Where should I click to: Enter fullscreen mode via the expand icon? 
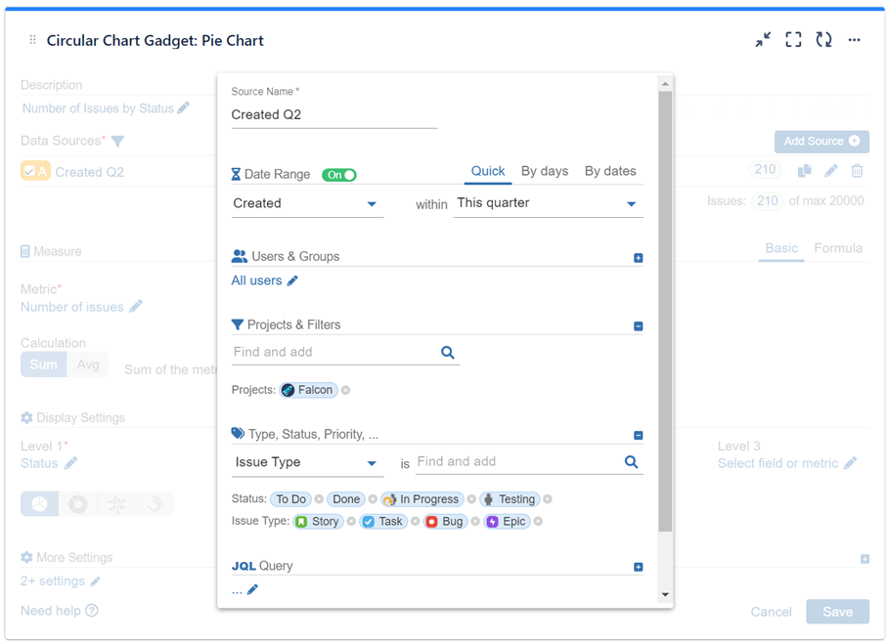[793, 39]
